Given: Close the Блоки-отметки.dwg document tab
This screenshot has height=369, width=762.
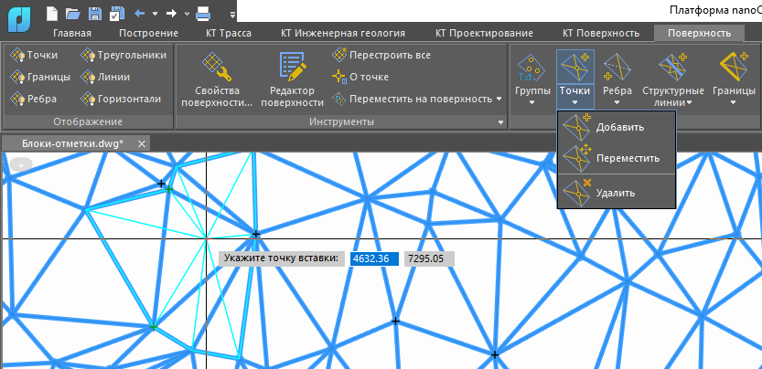Looking at the screenshot, I should click(x=142, y=144).
